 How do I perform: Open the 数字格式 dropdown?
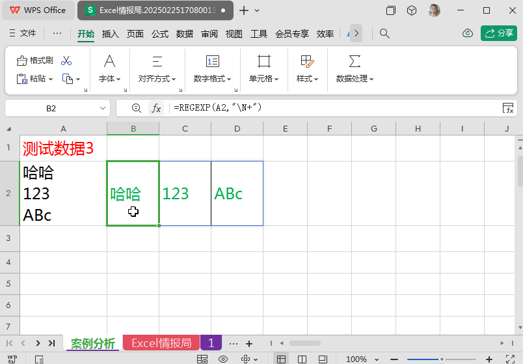pos(213,78)
